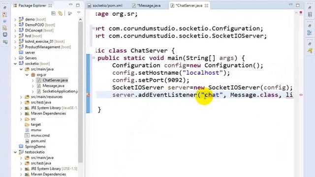Close the Package Explorer view tab
Image resolution: width=315 pixels, height=177 pixels.
click(50, 5)
